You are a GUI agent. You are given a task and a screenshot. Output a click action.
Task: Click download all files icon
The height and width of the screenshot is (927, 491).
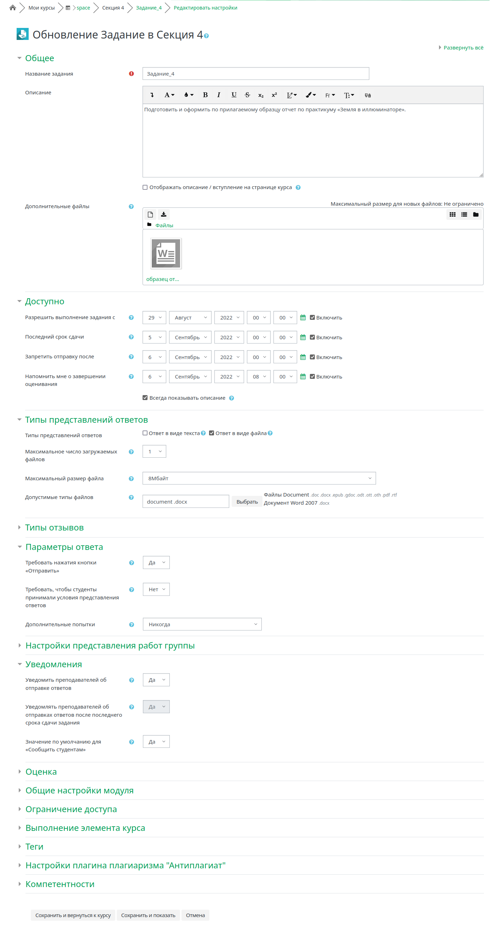point(163,215)
